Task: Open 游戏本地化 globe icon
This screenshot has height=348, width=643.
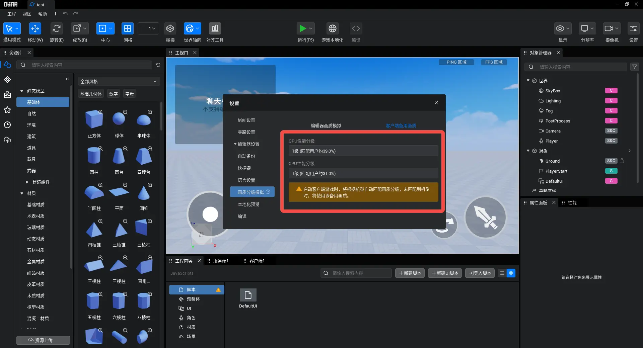Action: (x=332, y=28)
